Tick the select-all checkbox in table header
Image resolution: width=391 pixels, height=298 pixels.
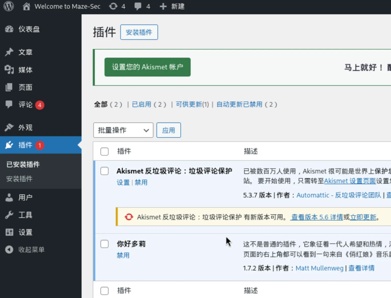click(105, 151)
